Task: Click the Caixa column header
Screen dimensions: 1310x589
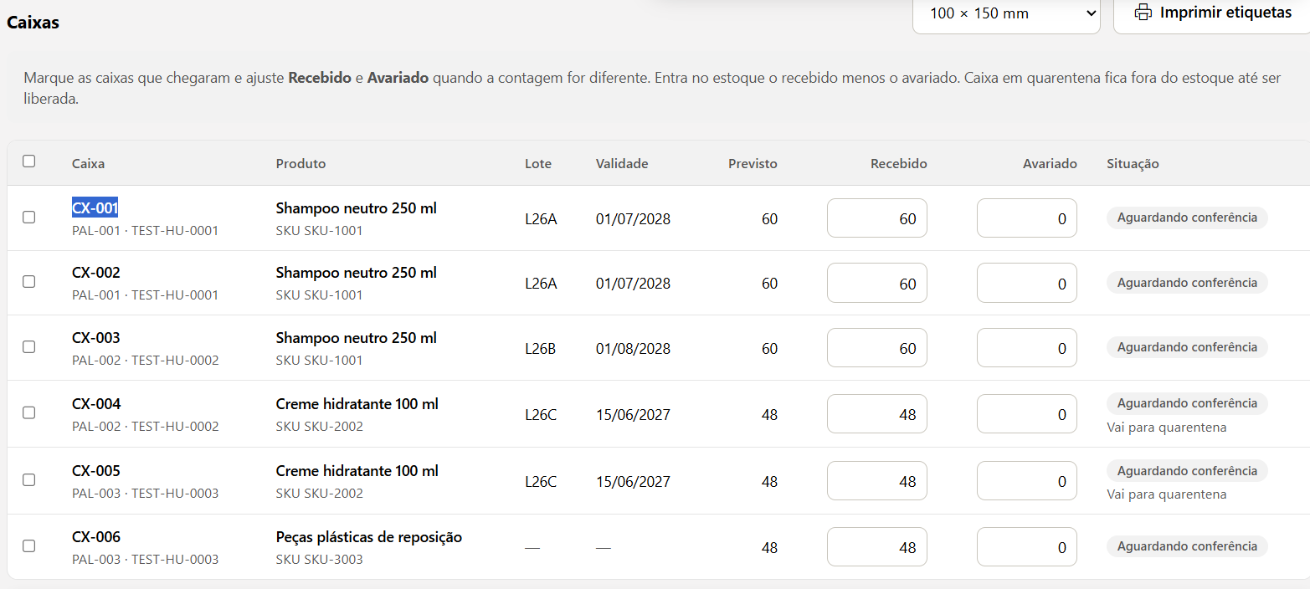Action: pyautogui.click(x=88, y=164)
